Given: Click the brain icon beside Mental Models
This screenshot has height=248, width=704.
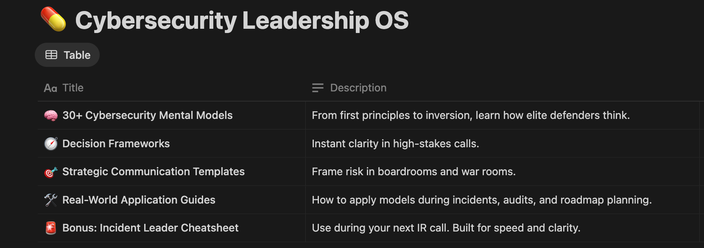Looking at the screenshot, I should [x=51, y=116].
